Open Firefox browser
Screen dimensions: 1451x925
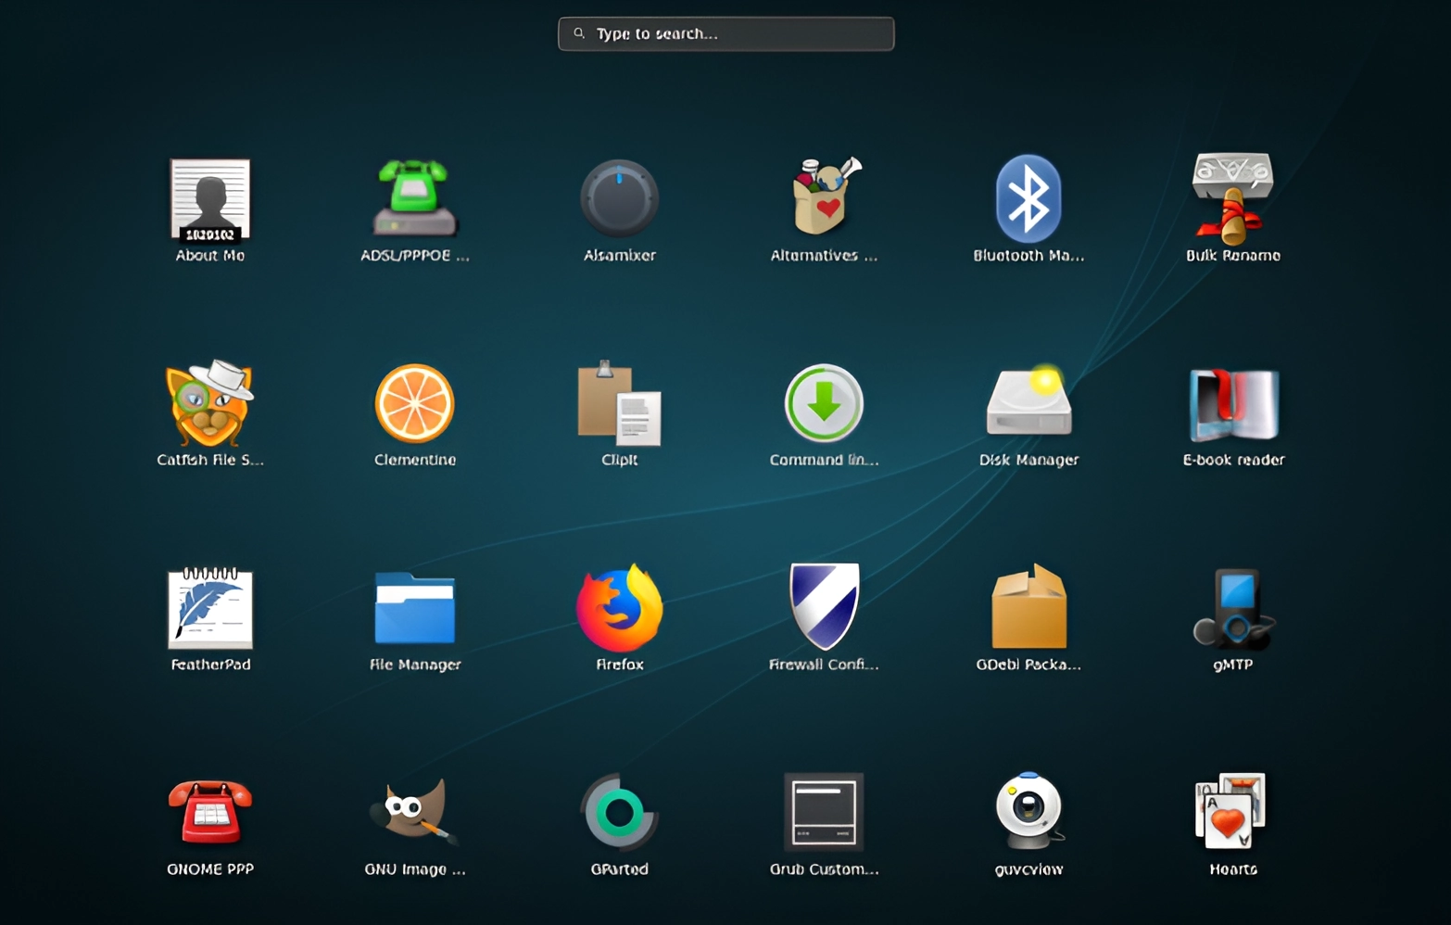619,608
